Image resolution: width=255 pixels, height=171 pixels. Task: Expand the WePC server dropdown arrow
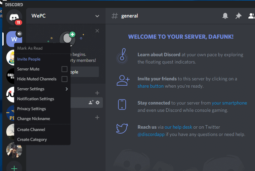coord(97,16)
